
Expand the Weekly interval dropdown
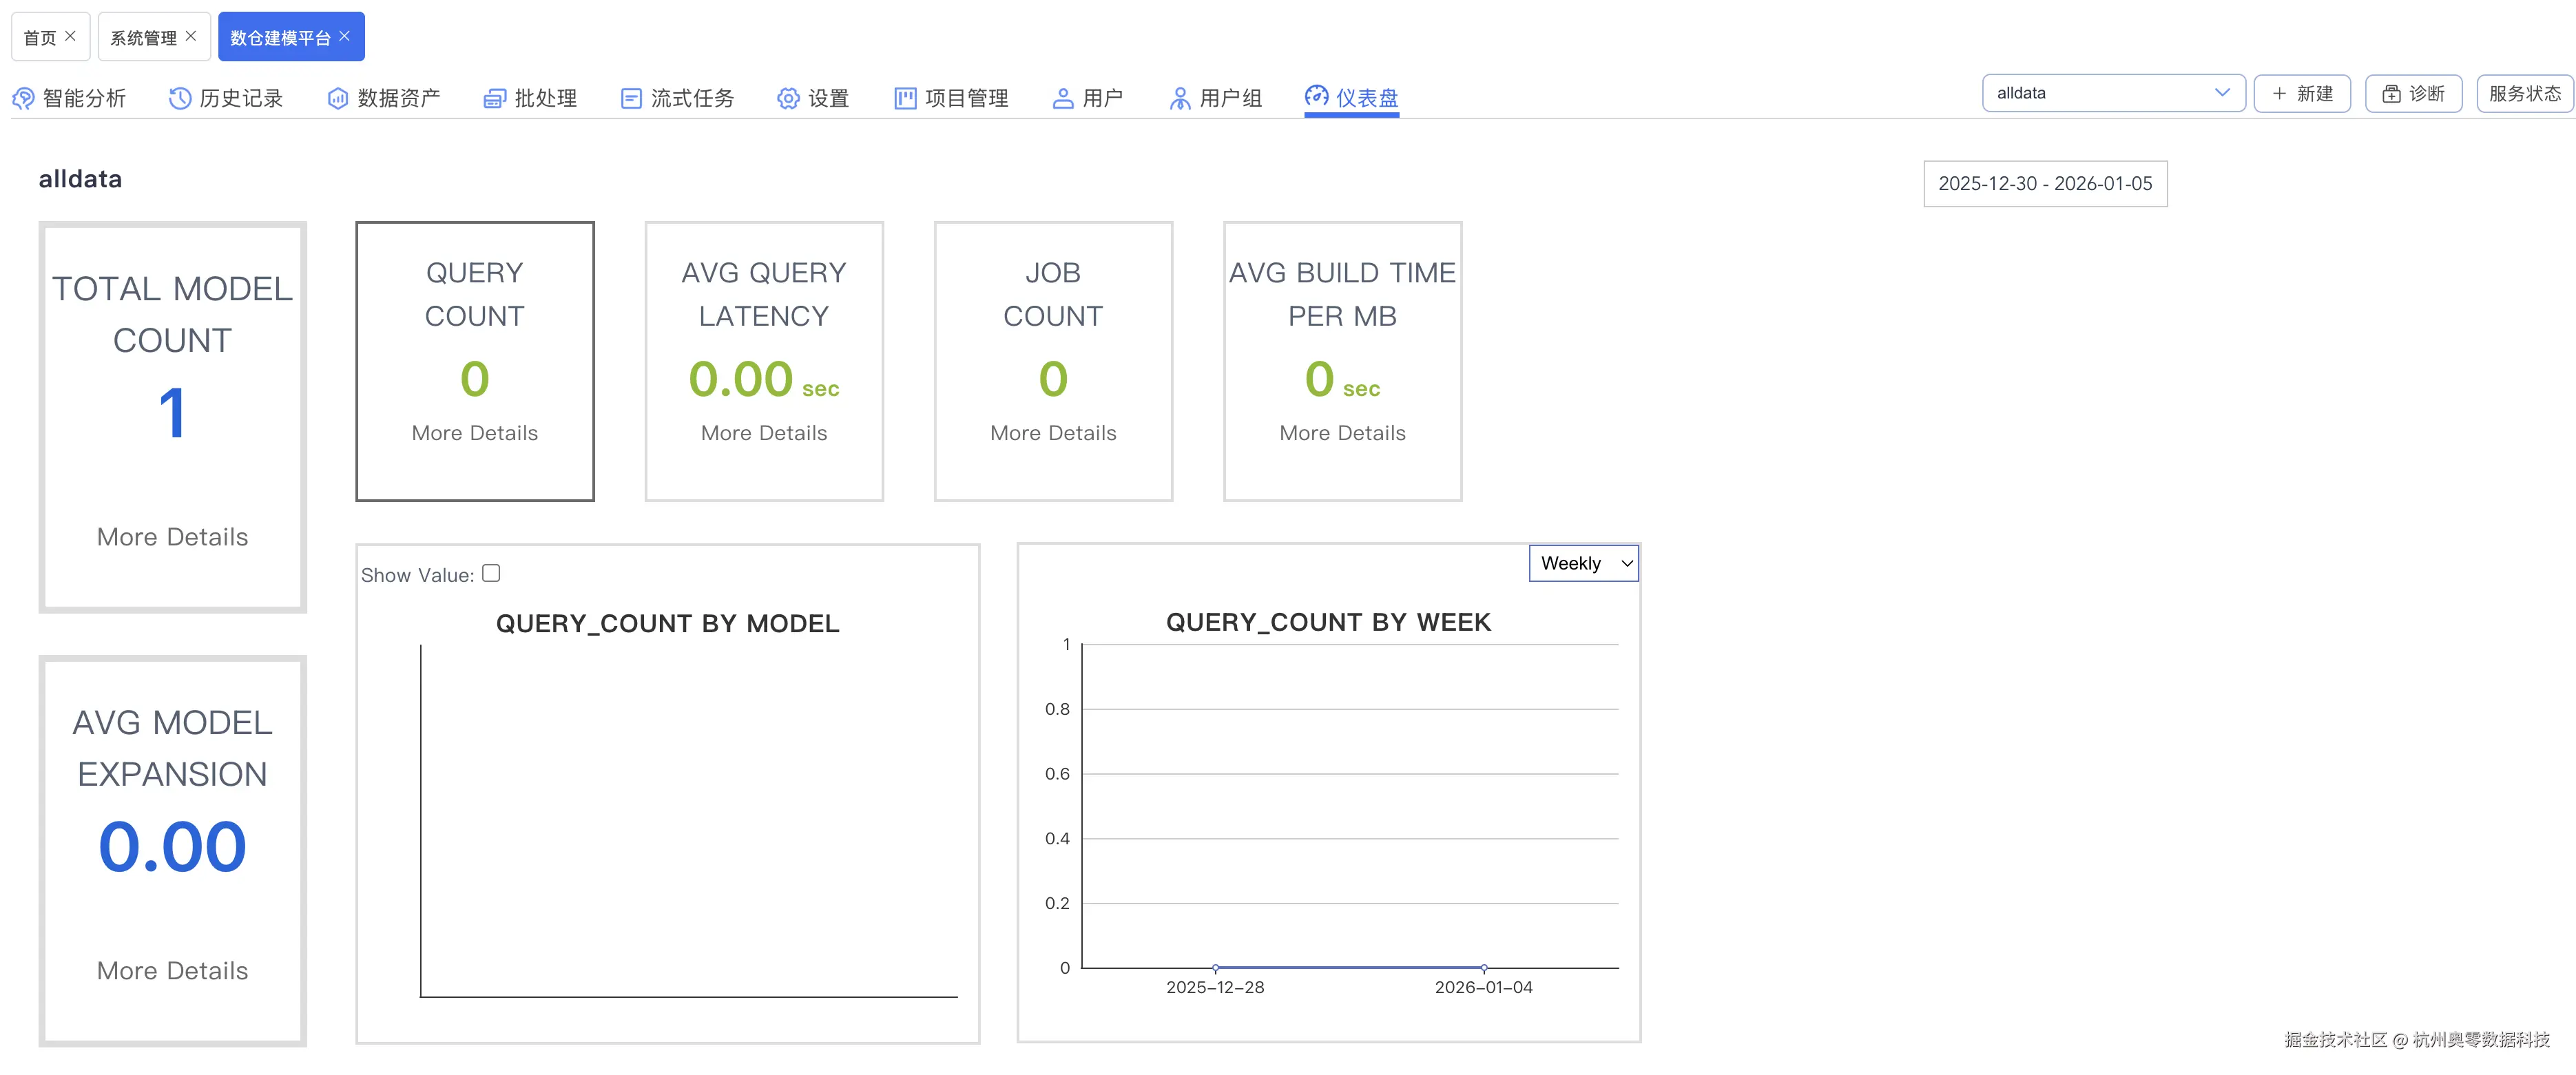point(1584,563)
